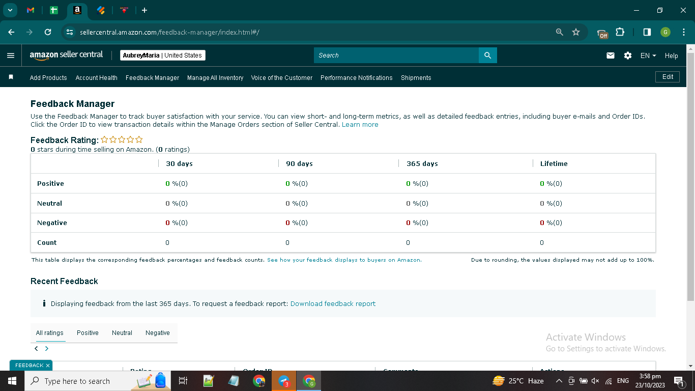This screenshot has height=391, width=695.
Task: Open Task View on the taskbar
Action: [x=184, y=381]
